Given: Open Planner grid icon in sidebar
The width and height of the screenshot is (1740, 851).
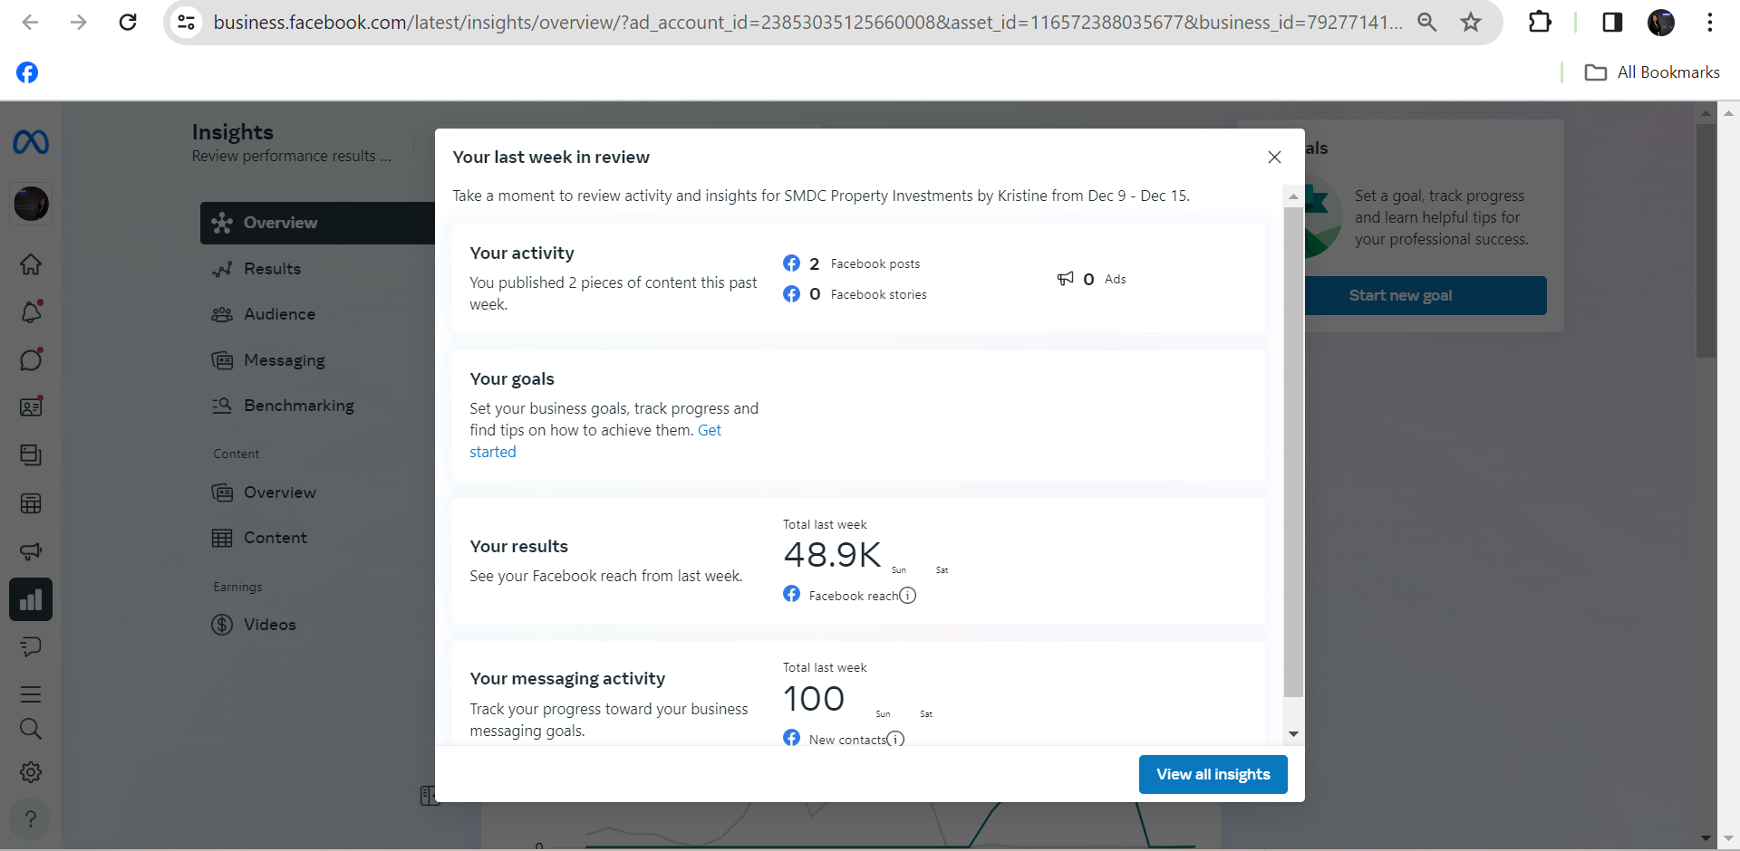Looking at the screenshot, I should (31, 503).
